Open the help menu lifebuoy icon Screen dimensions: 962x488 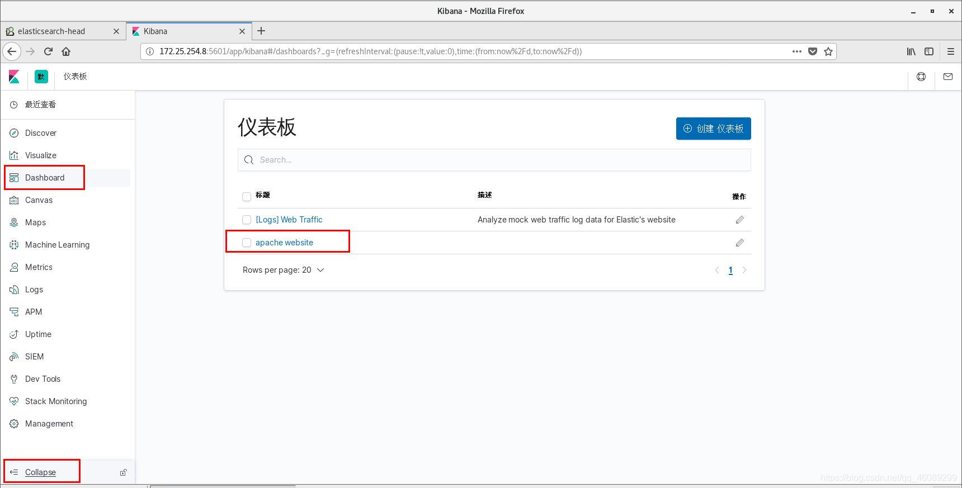921,77
